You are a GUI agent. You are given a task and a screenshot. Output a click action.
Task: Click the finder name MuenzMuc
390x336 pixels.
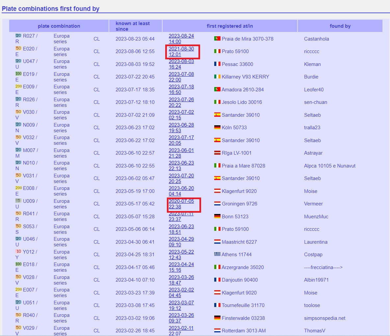(316, 217)
